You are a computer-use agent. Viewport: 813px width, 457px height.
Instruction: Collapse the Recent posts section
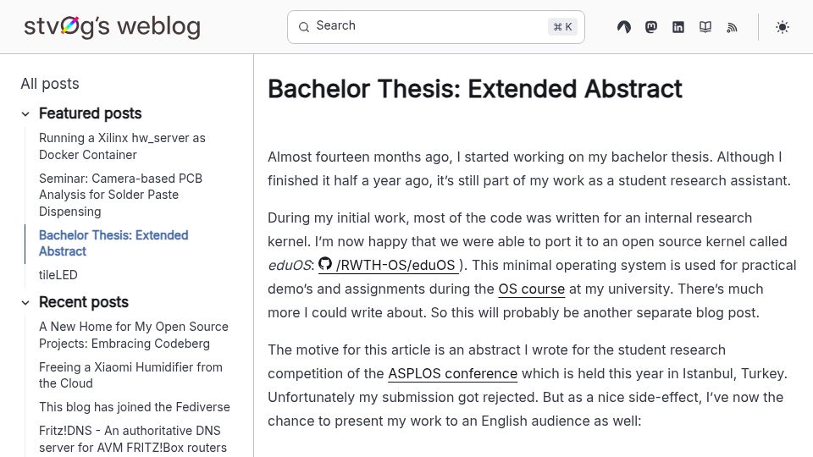[25, 303]
